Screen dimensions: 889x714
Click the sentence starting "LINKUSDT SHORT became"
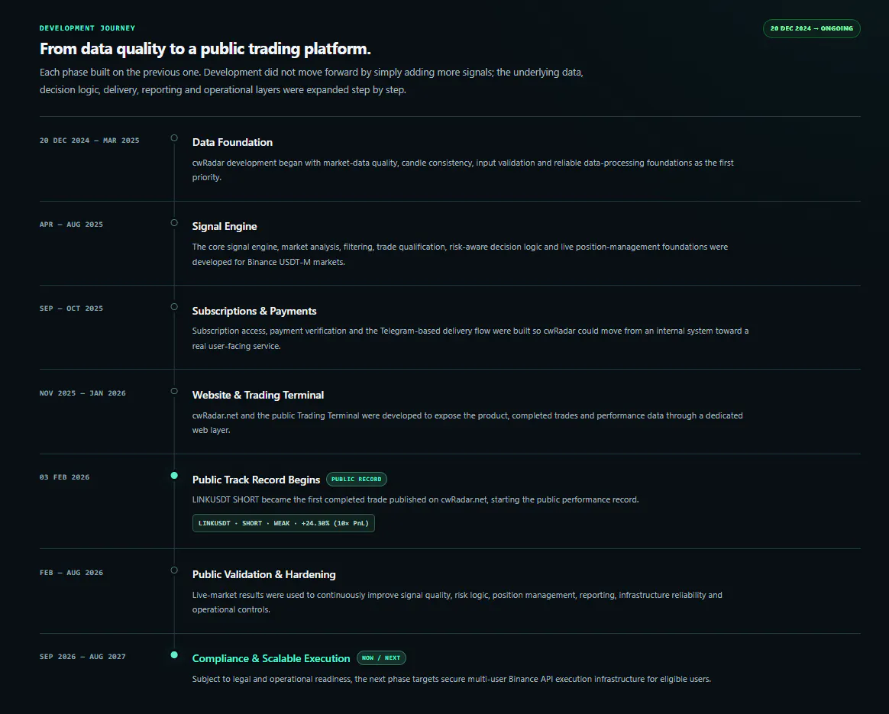click(415, 499)
